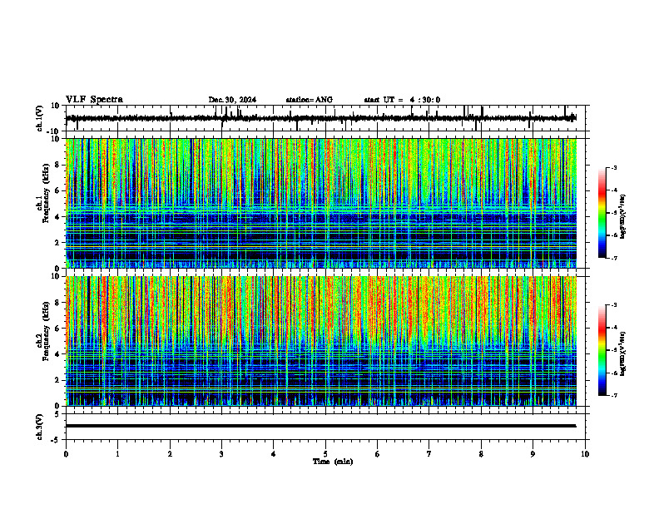Click the "ch.1(V)" waveform axis label
Viewport: 659px width, 509px height.
click(40, 118)
